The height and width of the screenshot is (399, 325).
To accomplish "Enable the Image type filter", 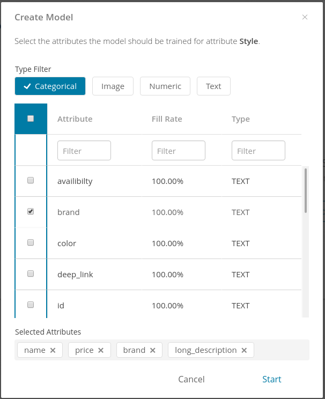I will click(113, 86).
